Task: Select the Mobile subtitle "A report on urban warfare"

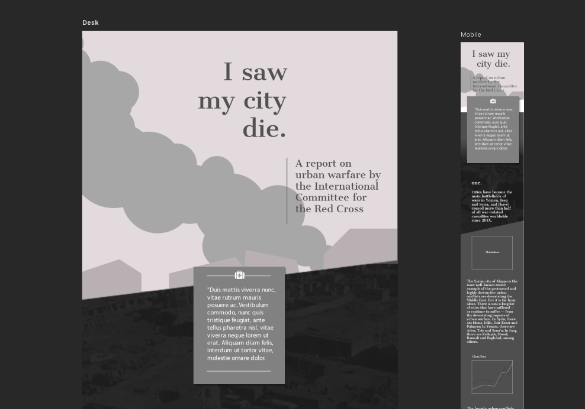Action: click(x=494, y=84)
